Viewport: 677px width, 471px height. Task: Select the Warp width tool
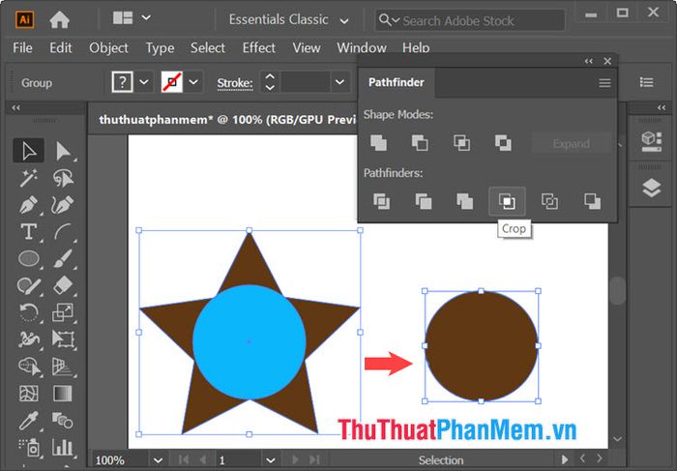tap(28, 339)
